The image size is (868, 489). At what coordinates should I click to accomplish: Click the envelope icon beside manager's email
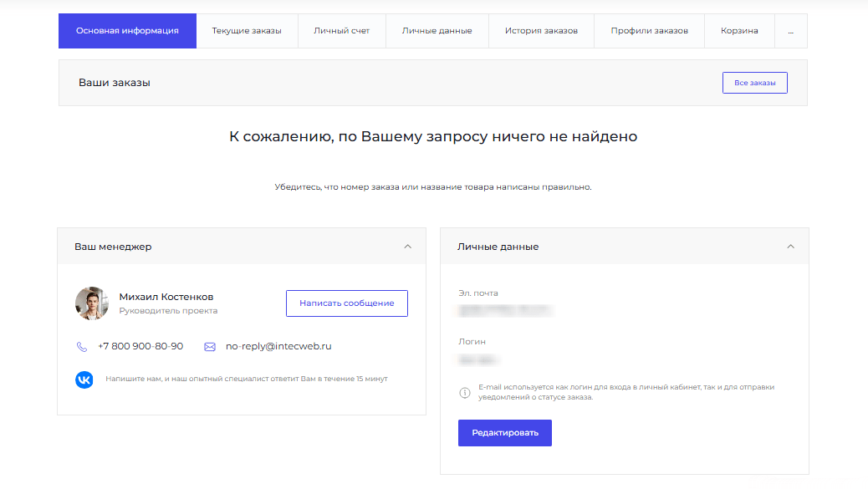click(x=210, y=347)
